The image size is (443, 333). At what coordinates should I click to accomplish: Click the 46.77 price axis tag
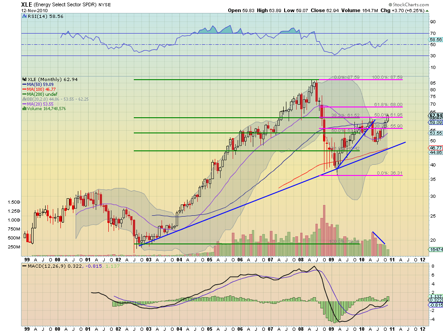point(436,148)
